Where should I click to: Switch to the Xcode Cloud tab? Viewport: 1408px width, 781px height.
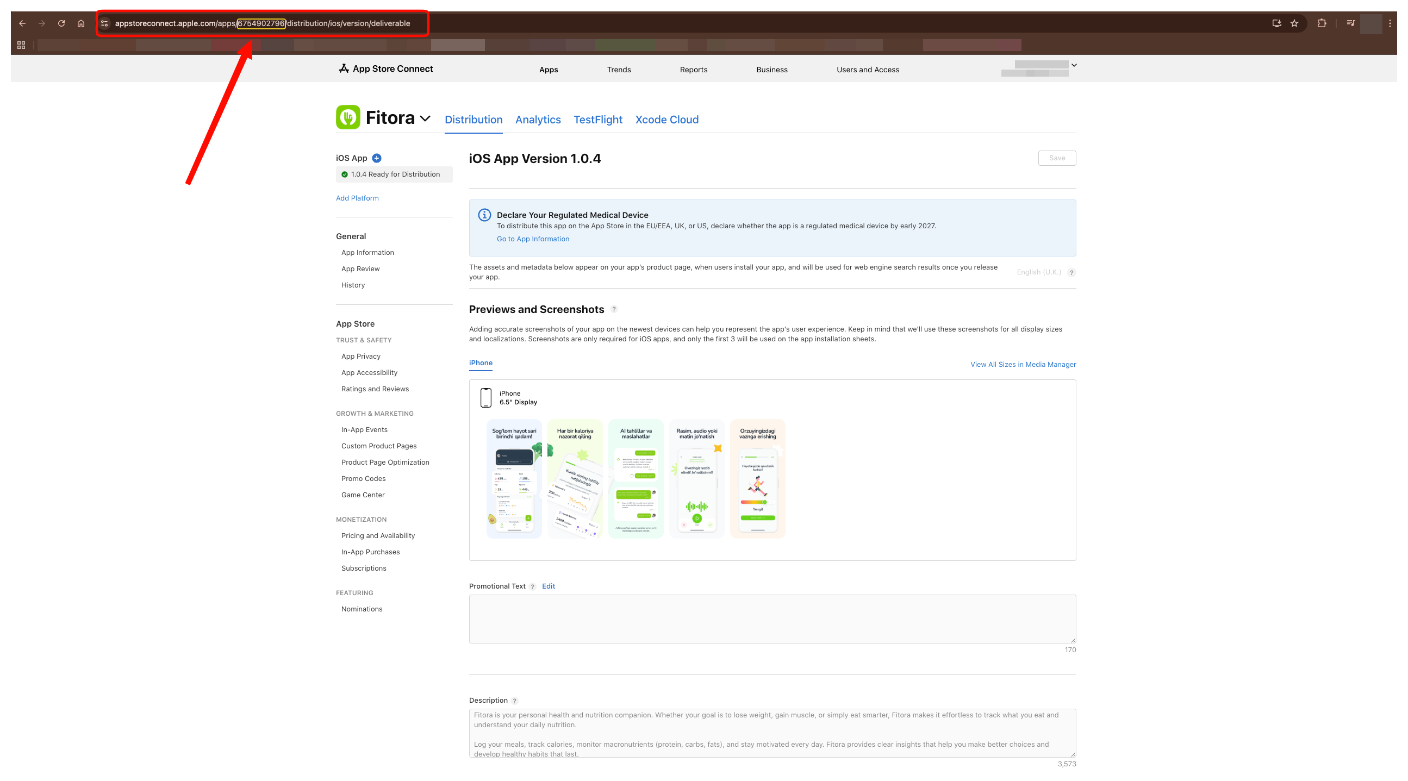pyautogui.click(x=667, y=120)
